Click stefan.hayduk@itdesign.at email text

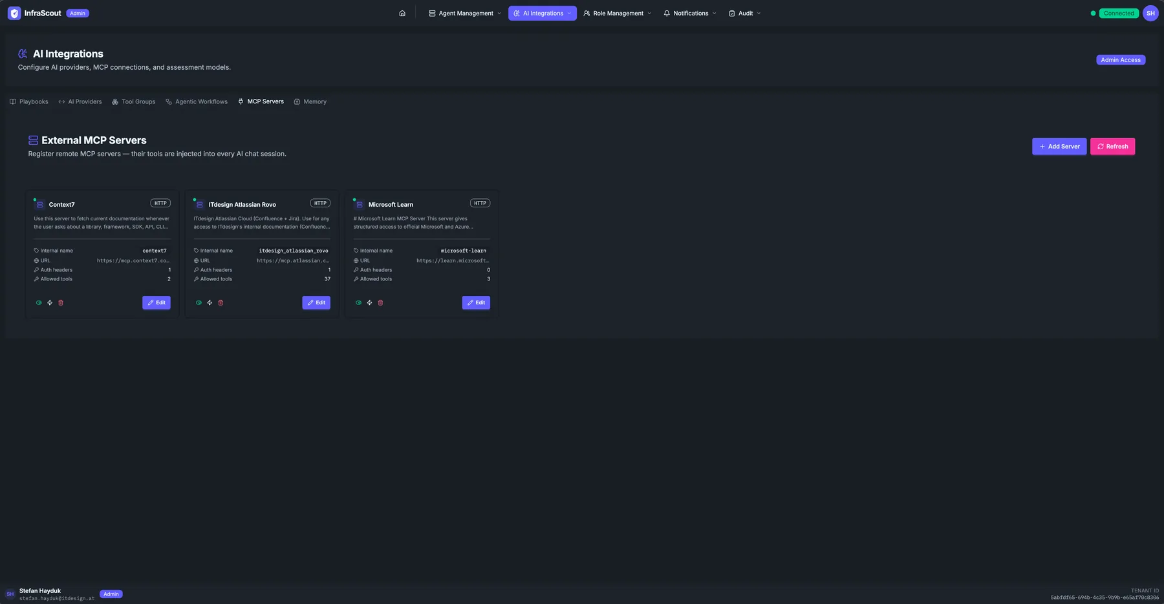pos(57,599)
